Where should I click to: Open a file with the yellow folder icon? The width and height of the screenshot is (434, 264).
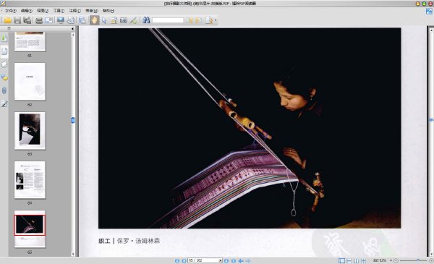pos(7,20)
